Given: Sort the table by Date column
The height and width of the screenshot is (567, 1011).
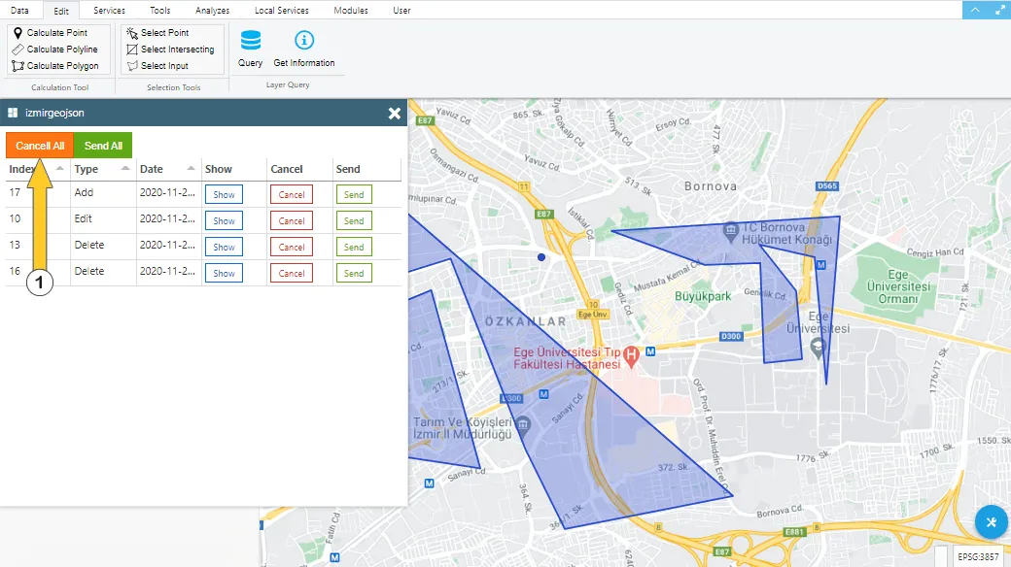Looking at the screenshot, I should tap(167, 169).
